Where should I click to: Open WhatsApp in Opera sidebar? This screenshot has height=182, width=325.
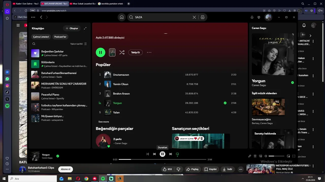click(7, 79)
